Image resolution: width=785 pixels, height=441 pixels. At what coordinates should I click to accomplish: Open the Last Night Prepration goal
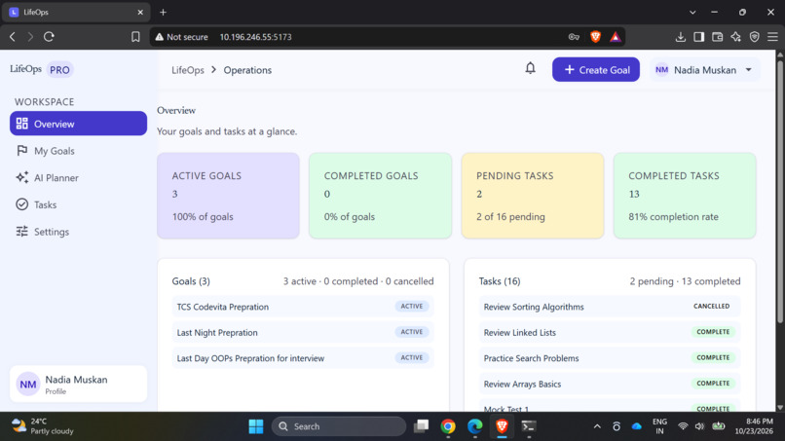tap(303, 332)
